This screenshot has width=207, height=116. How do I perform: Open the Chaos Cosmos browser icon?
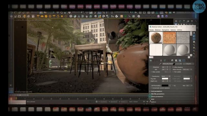point(139,16)
